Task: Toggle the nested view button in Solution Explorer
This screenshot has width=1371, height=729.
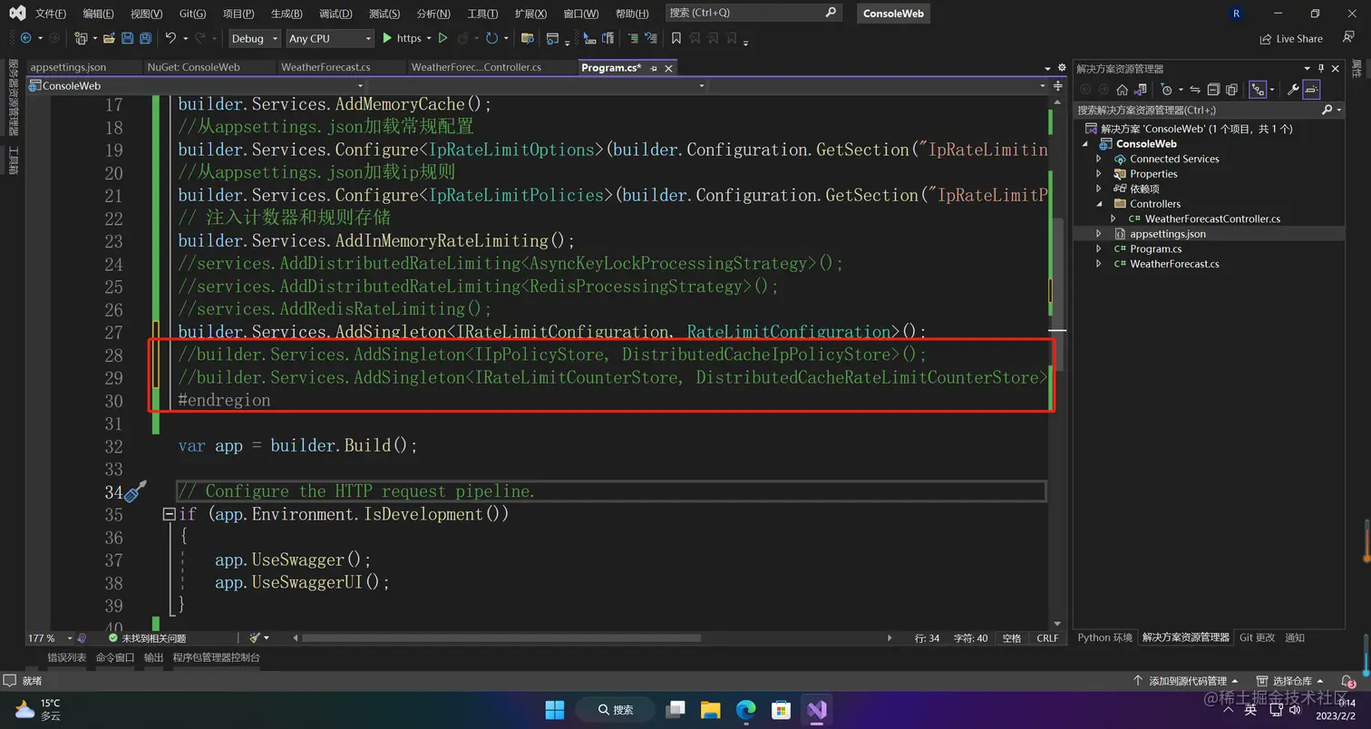Action: (1258, 90)
